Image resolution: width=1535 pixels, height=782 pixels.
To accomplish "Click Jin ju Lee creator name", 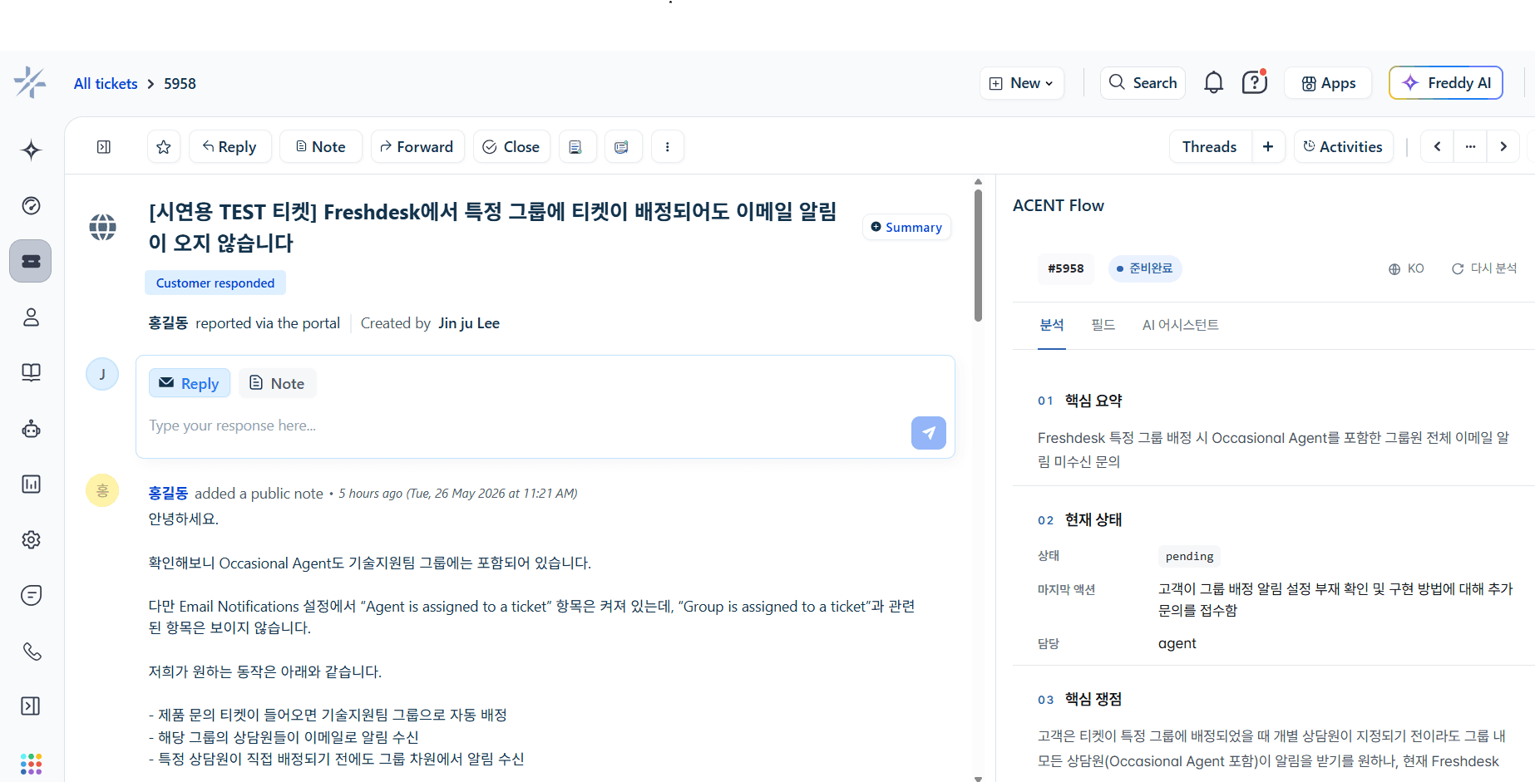I will click(x=469, y=323).
